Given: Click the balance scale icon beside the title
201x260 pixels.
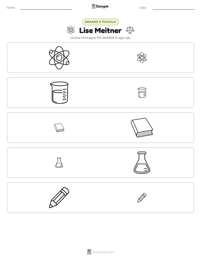Looking at the screenshot, I should coord(130,30).
